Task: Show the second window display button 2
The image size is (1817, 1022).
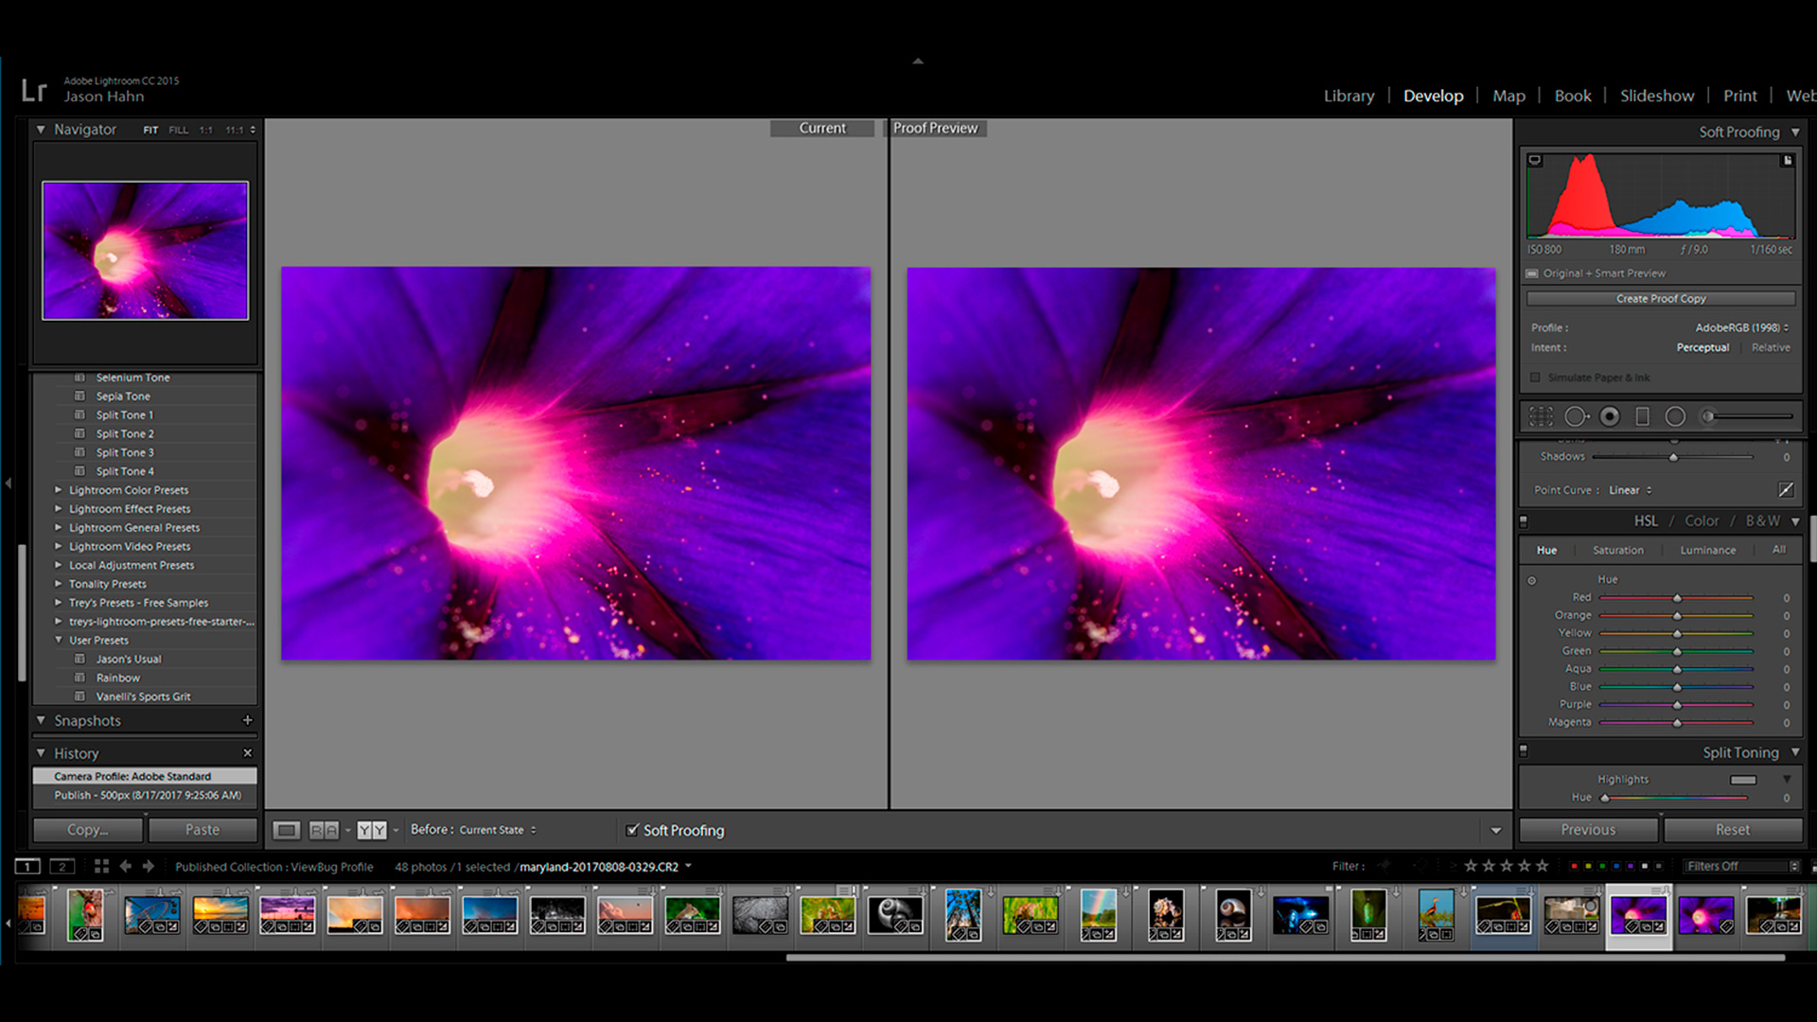Action: pyautogui.click(x=62, y=866)
